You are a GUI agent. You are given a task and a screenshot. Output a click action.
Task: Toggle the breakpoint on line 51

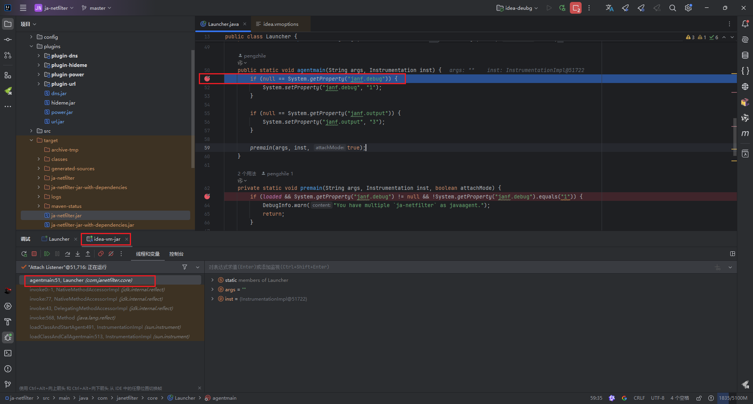[x=207, y=79]
